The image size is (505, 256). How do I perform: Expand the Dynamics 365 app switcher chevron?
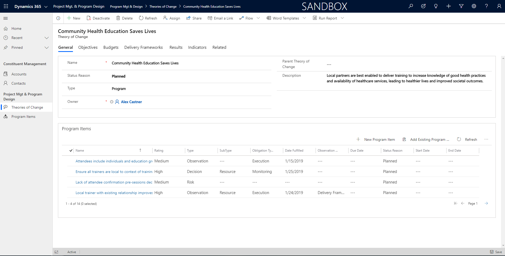pos(46,7)
